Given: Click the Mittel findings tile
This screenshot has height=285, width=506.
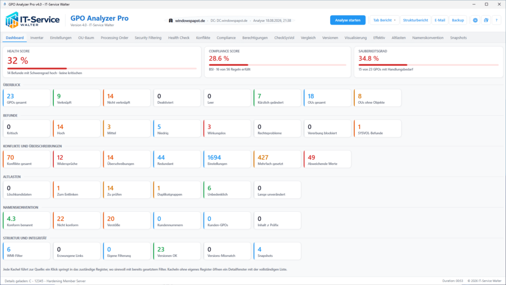Looking at the screenshot, I should coord(127,128).
